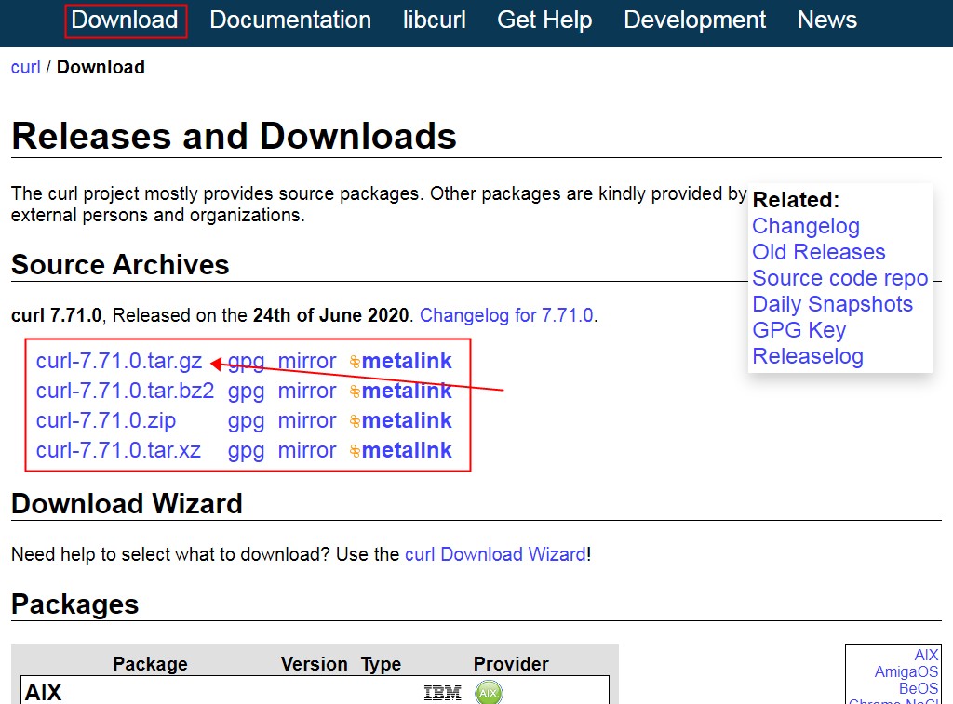The width and height of the screenshot is (953, 704).
Task: Open the Changelog for 7.71.0
Action: click(x=506, y=315)
